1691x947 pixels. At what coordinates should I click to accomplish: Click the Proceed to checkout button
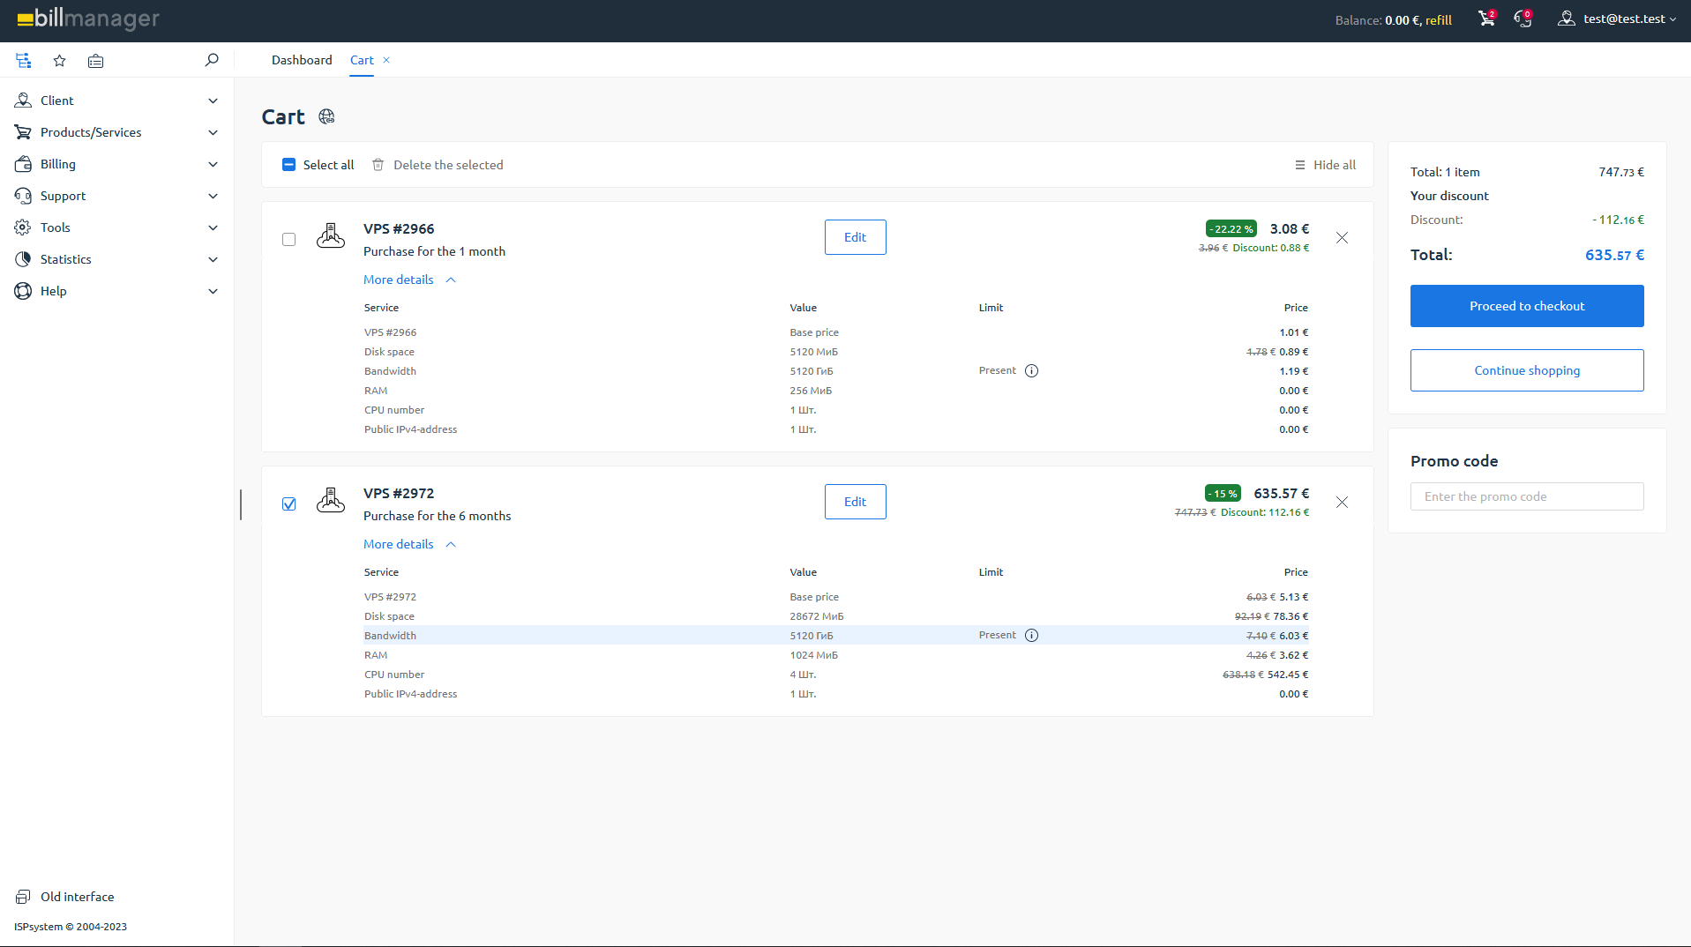click(x=1526, y=305)
